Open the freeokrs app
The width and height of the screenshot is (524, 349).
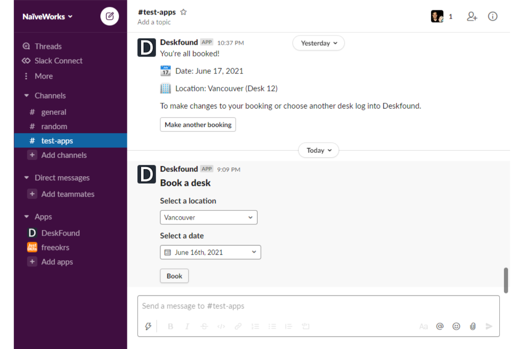tap(70, 247)
